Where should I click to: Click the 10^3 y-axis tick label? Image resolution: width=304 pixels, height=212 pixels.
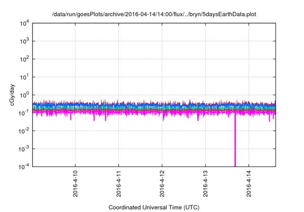click(x=24, y=41)
